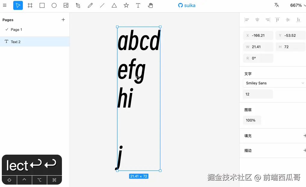Select the Frame tool

(30, 5)
